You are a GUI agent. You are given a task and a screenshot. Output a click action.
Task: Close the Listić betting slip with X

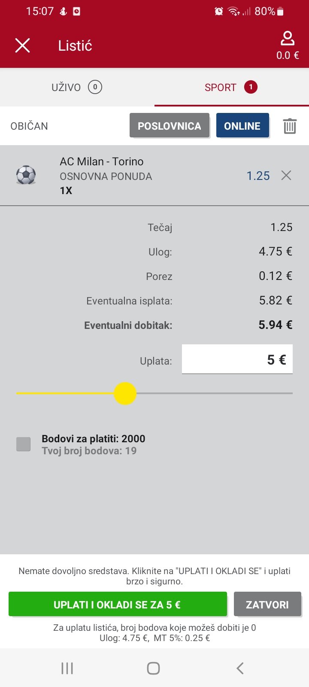coord(22,45)
